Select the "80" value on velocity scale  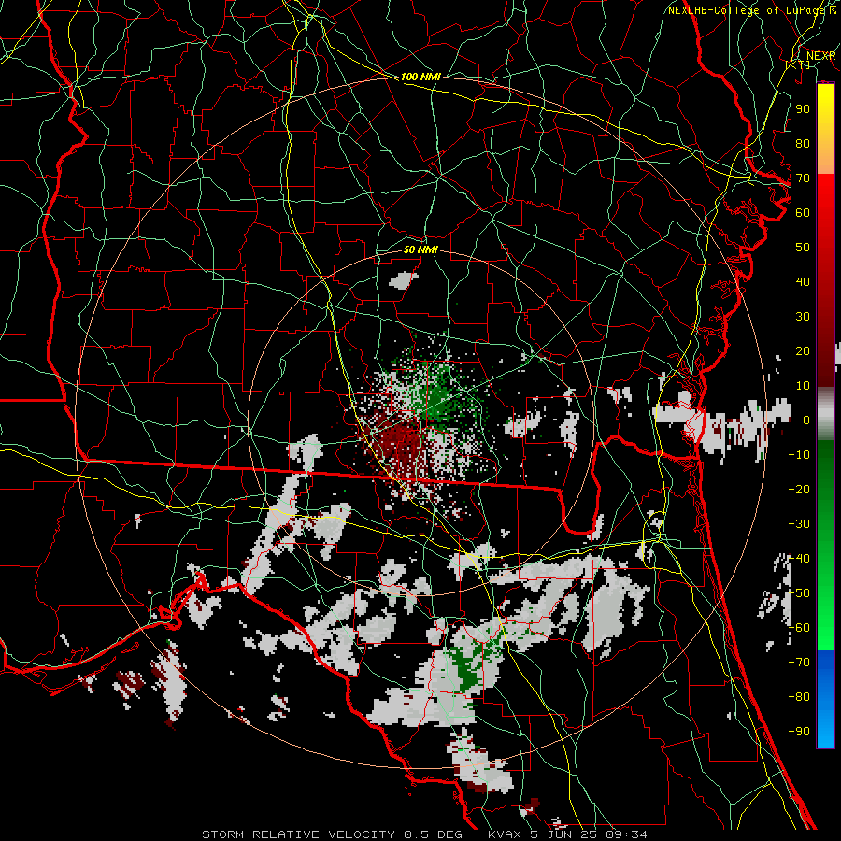[803, 143]
